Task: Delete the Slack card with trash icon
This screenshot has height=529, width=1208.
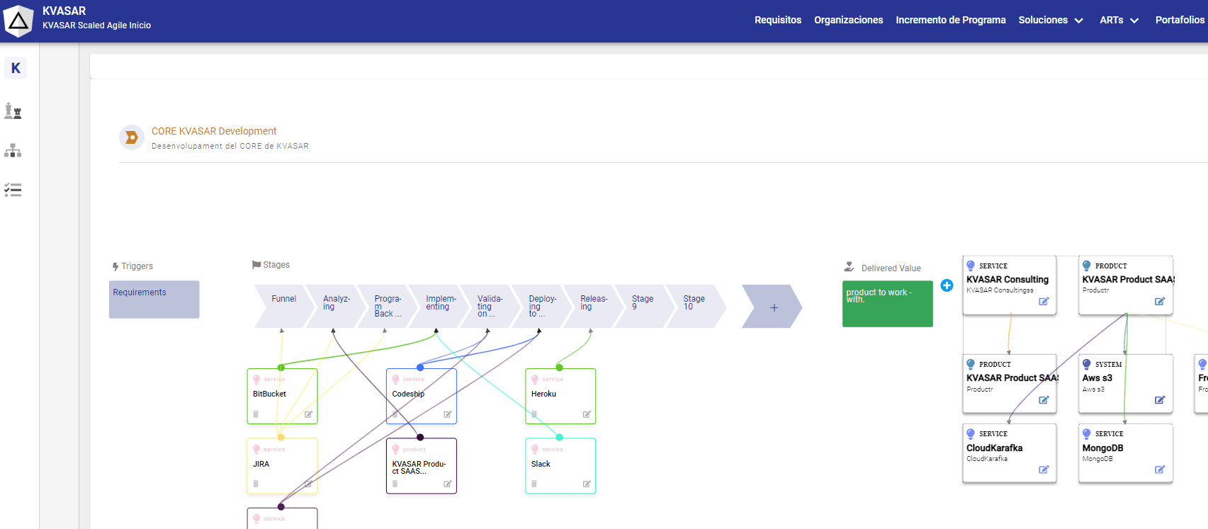Action: 534,484
